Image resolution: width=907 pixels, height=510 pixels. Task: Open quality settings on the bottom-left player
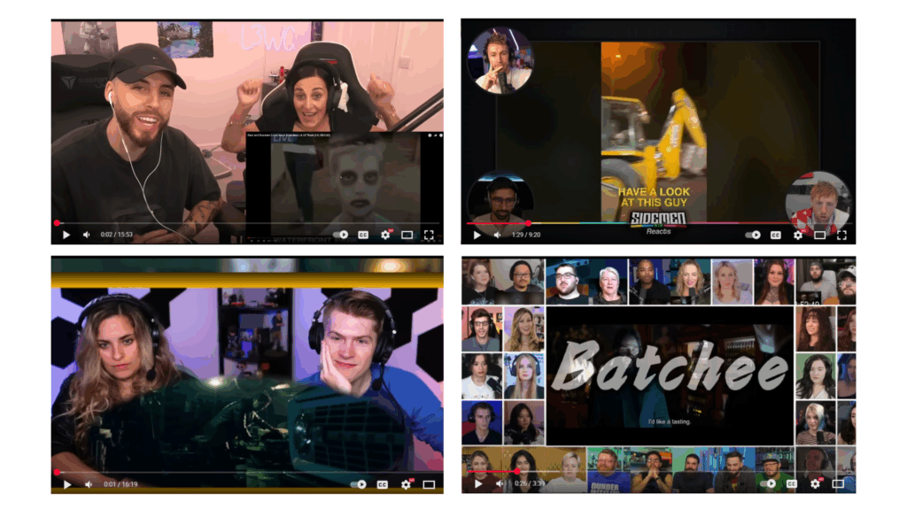[x=406, y=485]
